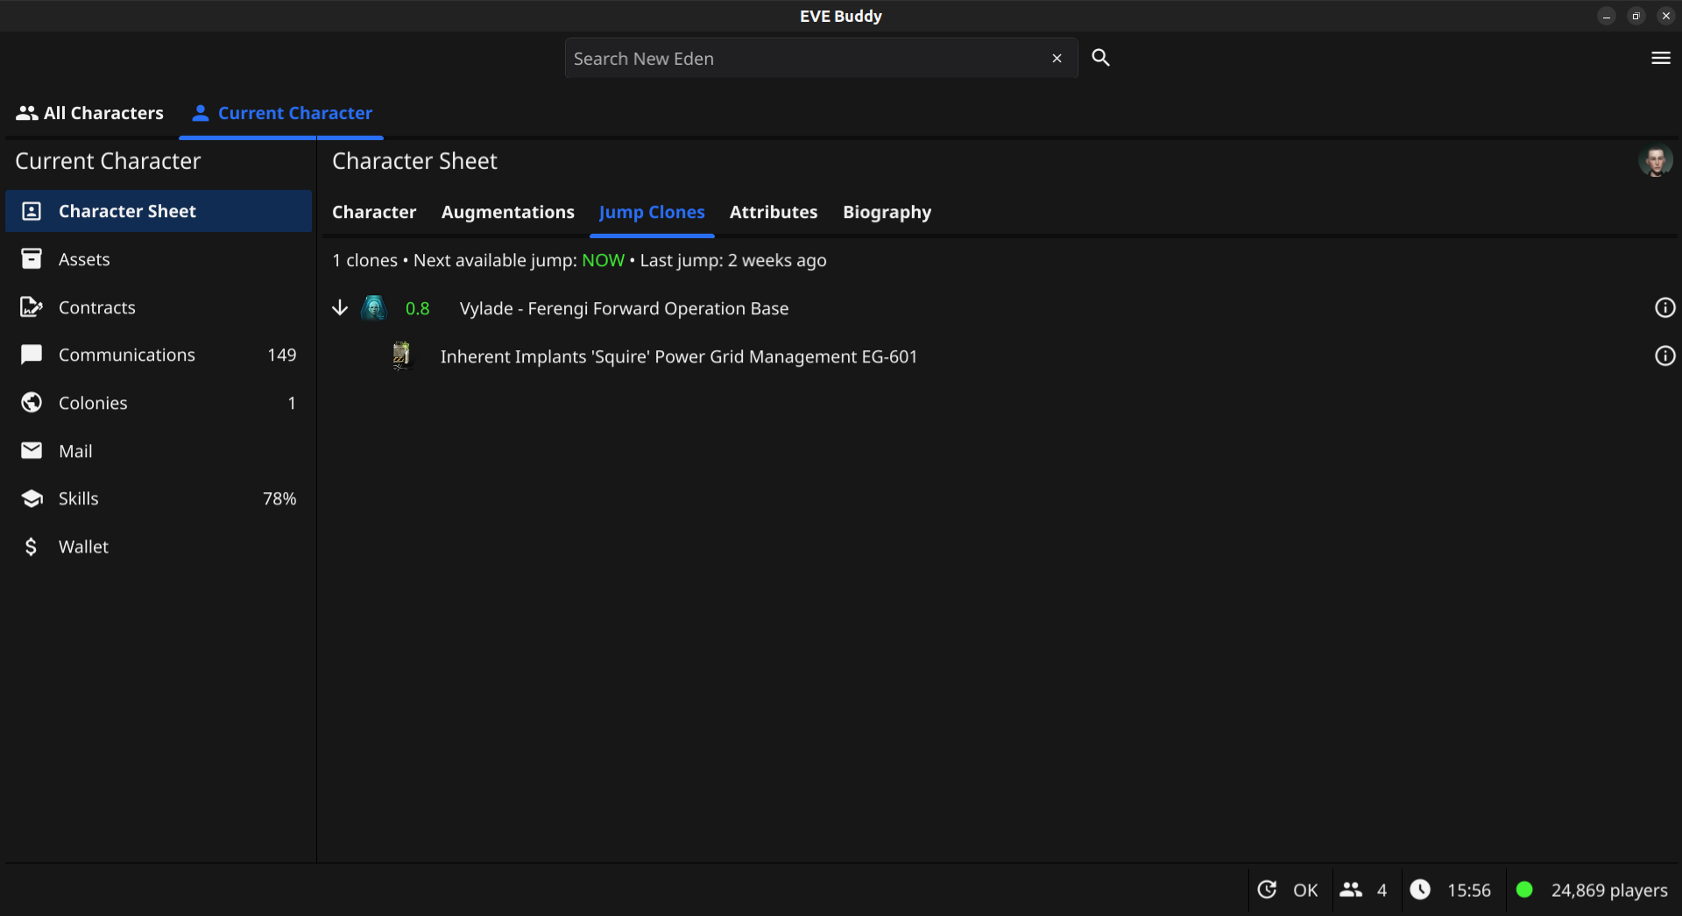This screenshot has width=1682, height=916.
Task: Open the Biography tab
Action: point(887,212)
